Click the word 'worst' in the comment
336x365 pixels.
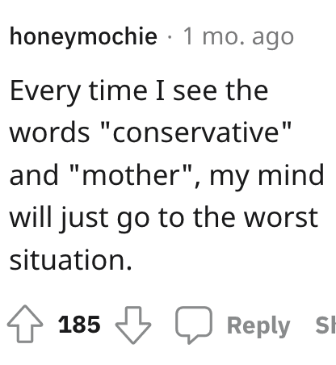[281, 217]
